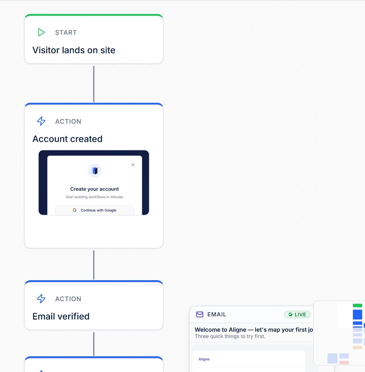Click the connector between Start and Account created
This screenshot has height=372, width=365.
coord(94,84)
